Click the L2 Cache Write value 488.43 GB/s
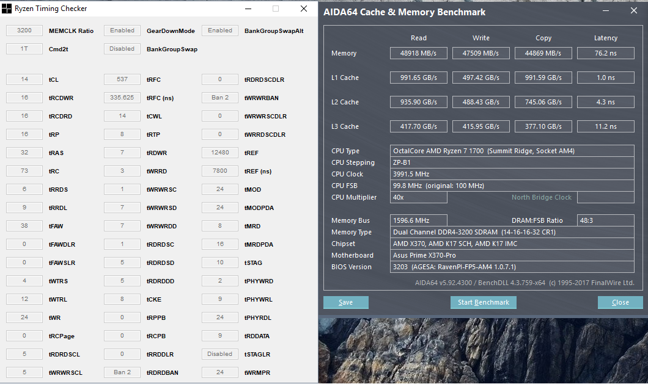This screenshot has height=384, width=648. point(481,102)
